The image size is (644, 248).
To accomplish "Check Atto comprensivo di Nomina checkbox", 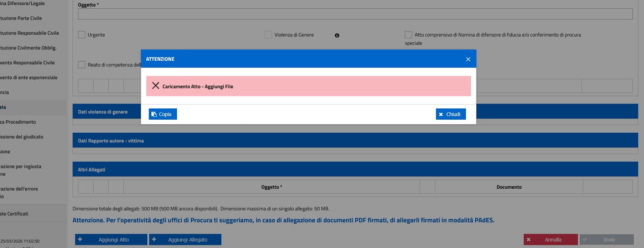I will [409, 35].
